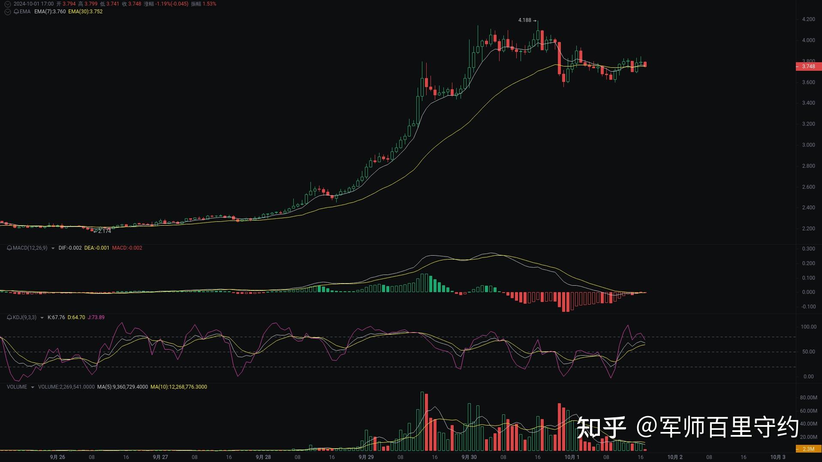Click the K:67.76 value
The image size is (822, 462).
tap(56, 317)
